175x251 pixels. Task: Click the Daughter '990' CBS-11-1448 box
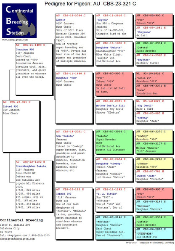pyautogui.click(x=74, y=98)
